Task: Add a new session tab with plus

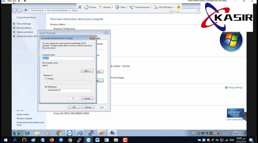Action: click(25, 1)
